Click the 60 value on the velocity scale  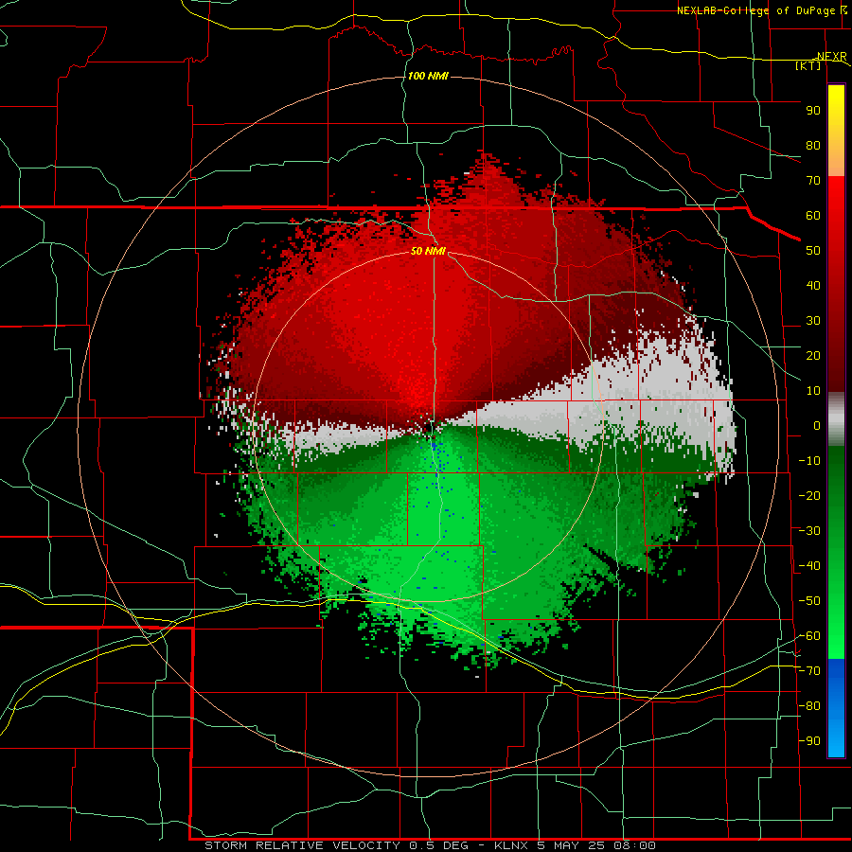(813, 216)
